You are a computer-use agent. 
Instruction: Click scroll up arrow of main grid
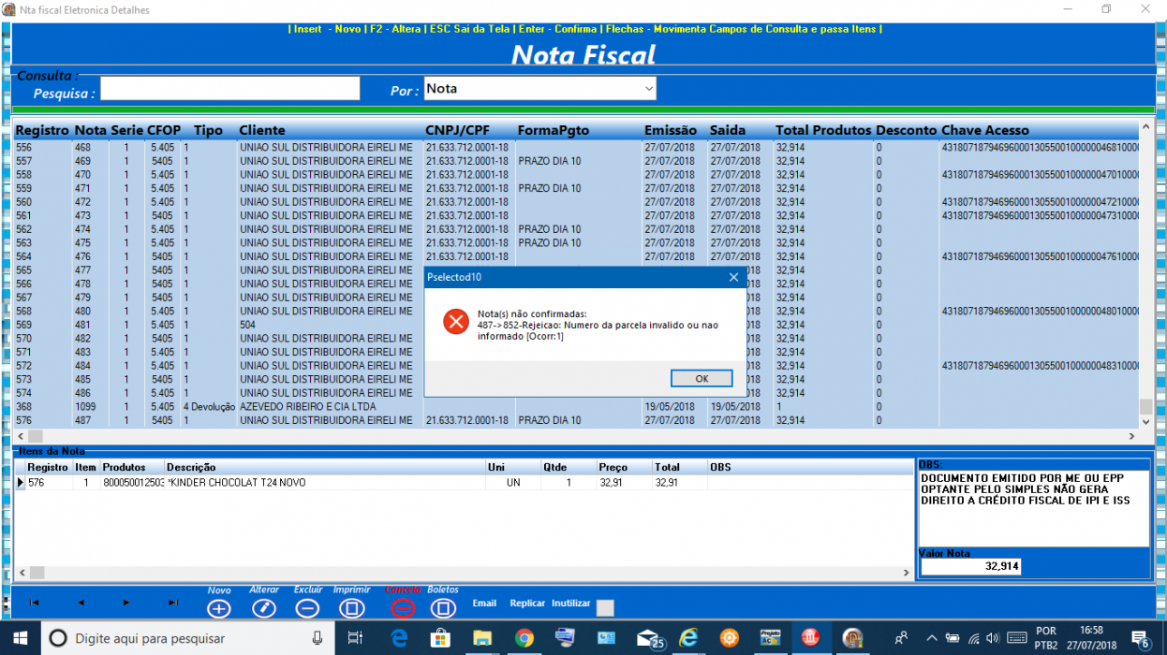click(1145, 127)
